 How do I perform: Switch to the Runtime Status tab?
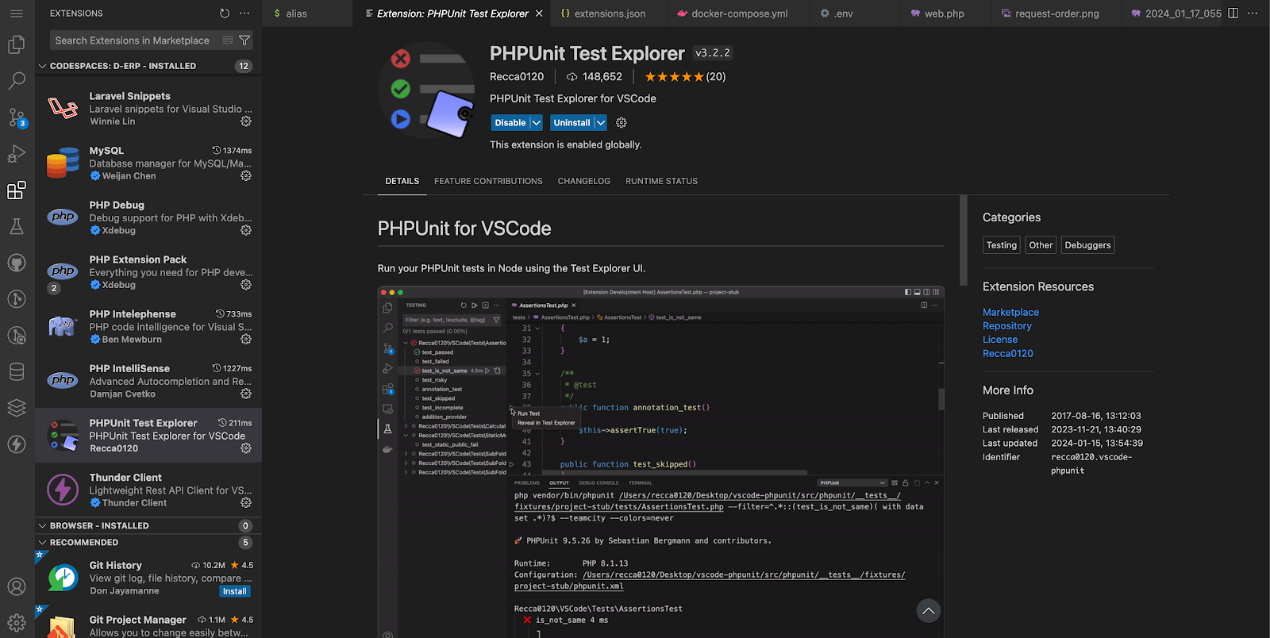tap(661, 181)
